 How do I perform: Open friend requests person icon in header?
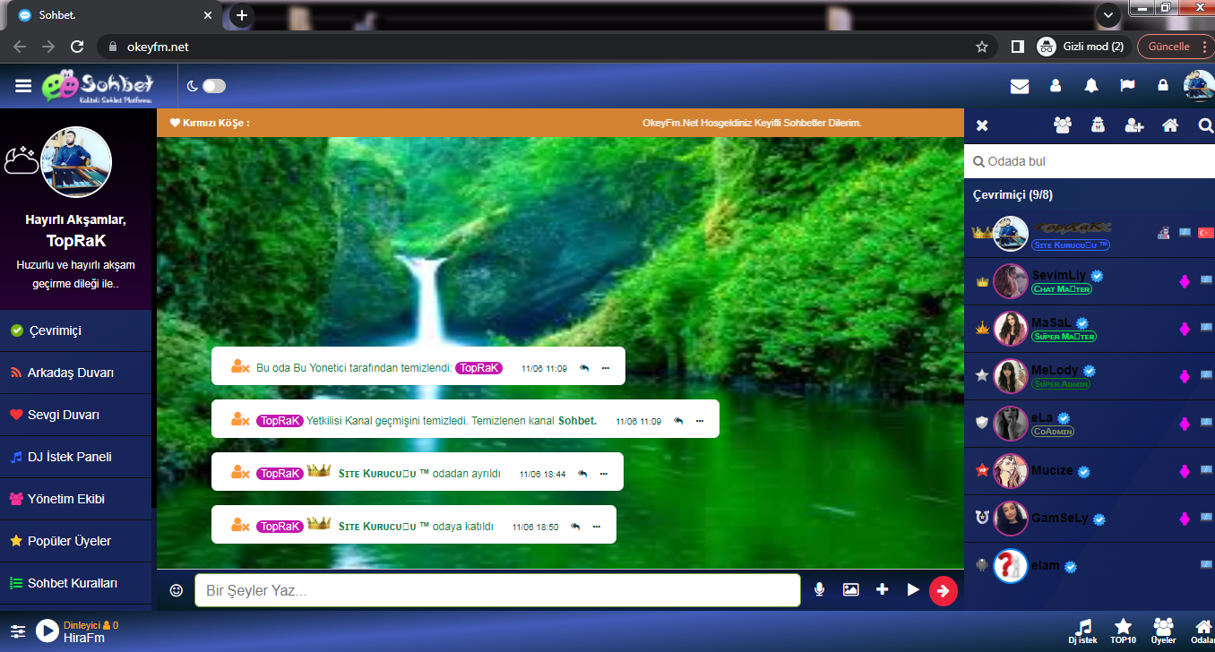point(1056,86)
